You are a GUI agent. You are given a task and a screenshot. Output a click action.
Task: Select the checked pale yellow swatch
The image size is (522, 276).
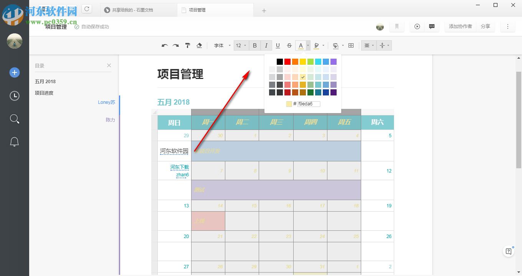click(x=303, y=77)
